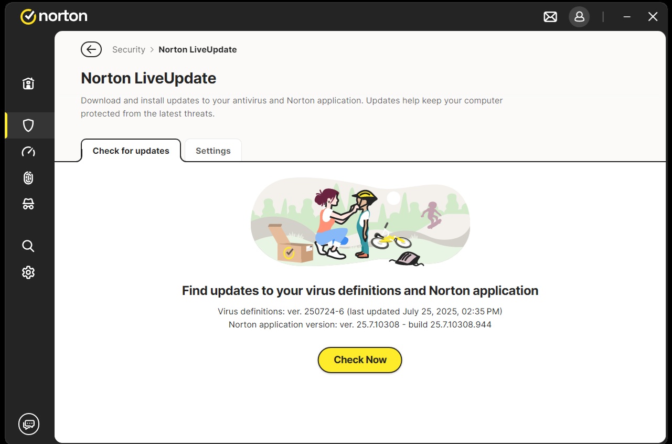Image resolution: width=672 pixels, height=444 pixels.
Task: Select the Security shield sidebar icon
Action: pos(28,125)
